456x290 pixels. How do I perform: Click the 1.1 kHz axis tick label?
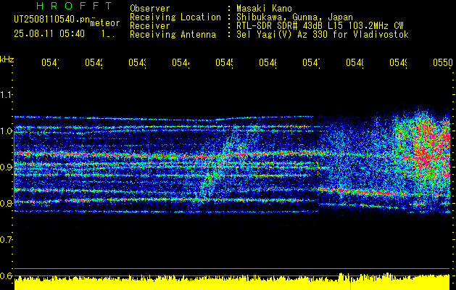click(x=6, y=94)
